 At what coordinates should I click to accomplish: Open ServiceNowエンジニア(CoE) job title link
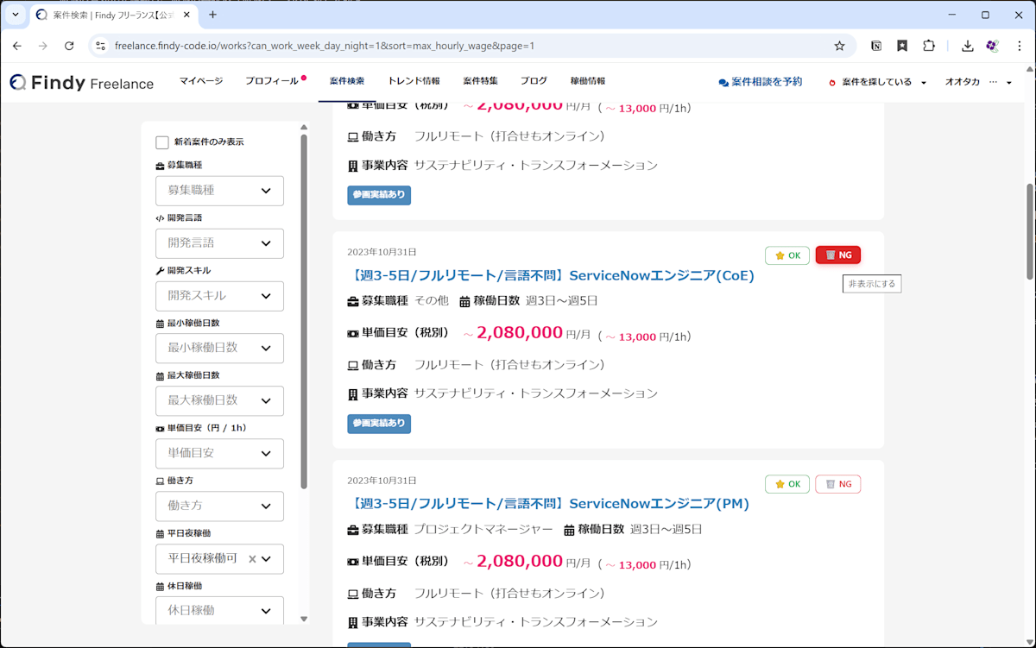pos(552,275)
